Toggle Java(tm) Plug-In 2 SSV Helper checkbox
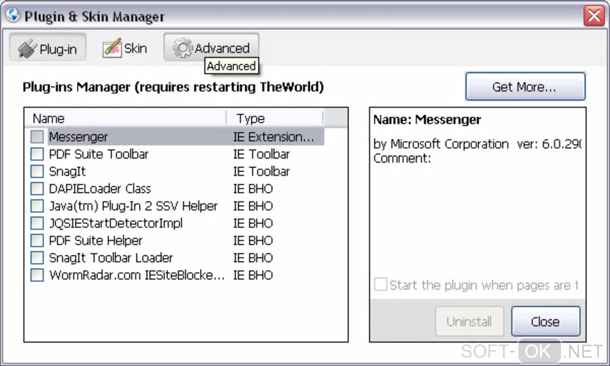Viewport: 610px width, 366px height. click(x=37, y=206)
